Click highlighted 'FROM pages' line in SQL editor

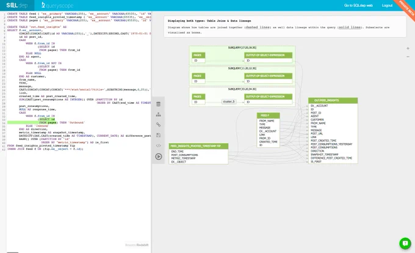click(x=48, y=123)
